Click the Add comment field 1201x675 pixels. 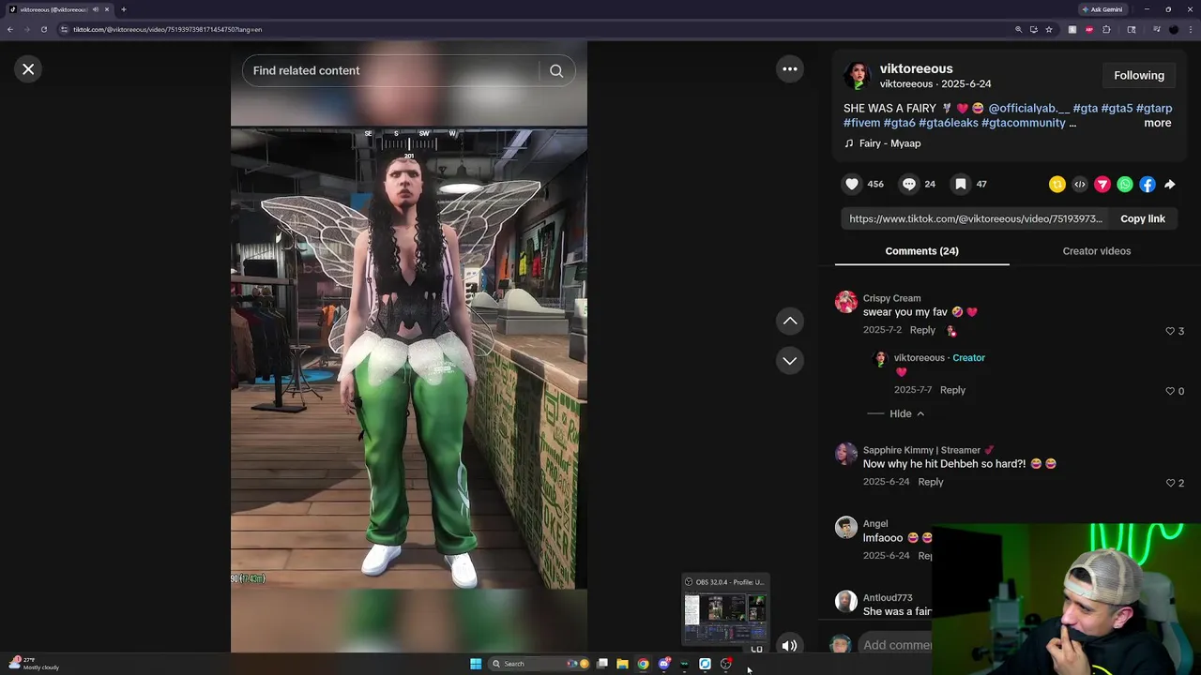coord(897,645)
